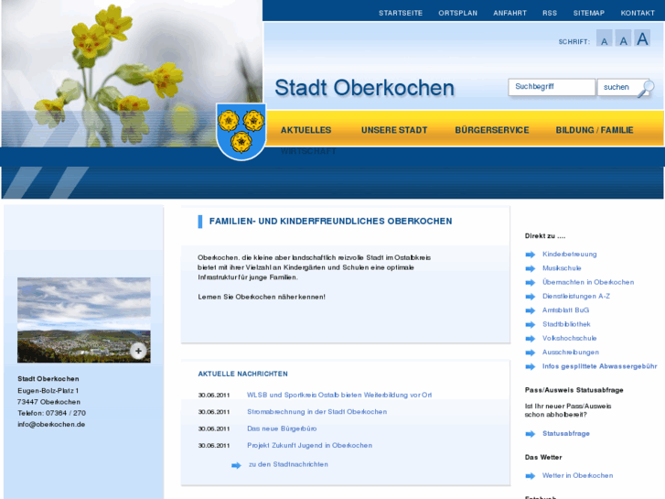Image resolution: width=665 pixels, height=499 pixels.
Task: Open the Anfahrt top navigation item
Action: 509,13
